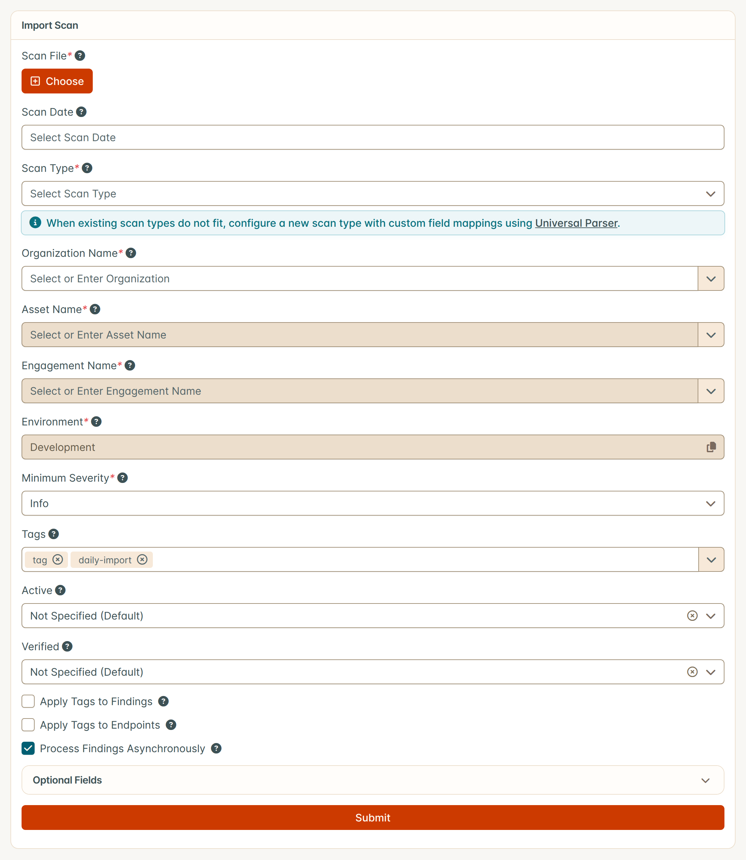746x860 pixels.
Task: Click the Organization Name help icon
Action: (x=131, y=253)
